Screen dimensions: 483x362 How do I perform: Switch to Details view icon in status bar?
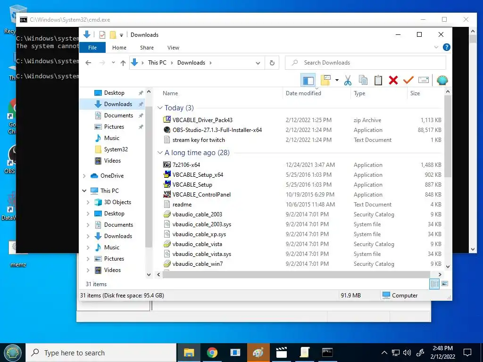click(434, 284)
